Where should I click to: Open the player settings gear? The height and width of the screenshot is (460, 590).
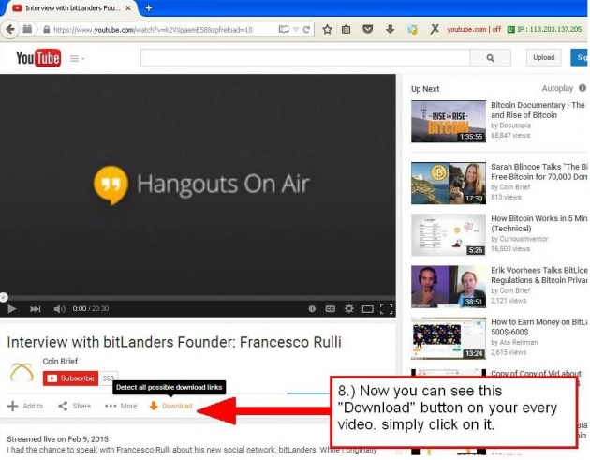(348, 308)
